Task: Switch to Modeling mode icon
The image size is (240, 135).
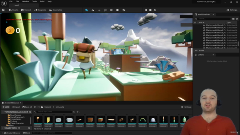Action: click(111, 10)
